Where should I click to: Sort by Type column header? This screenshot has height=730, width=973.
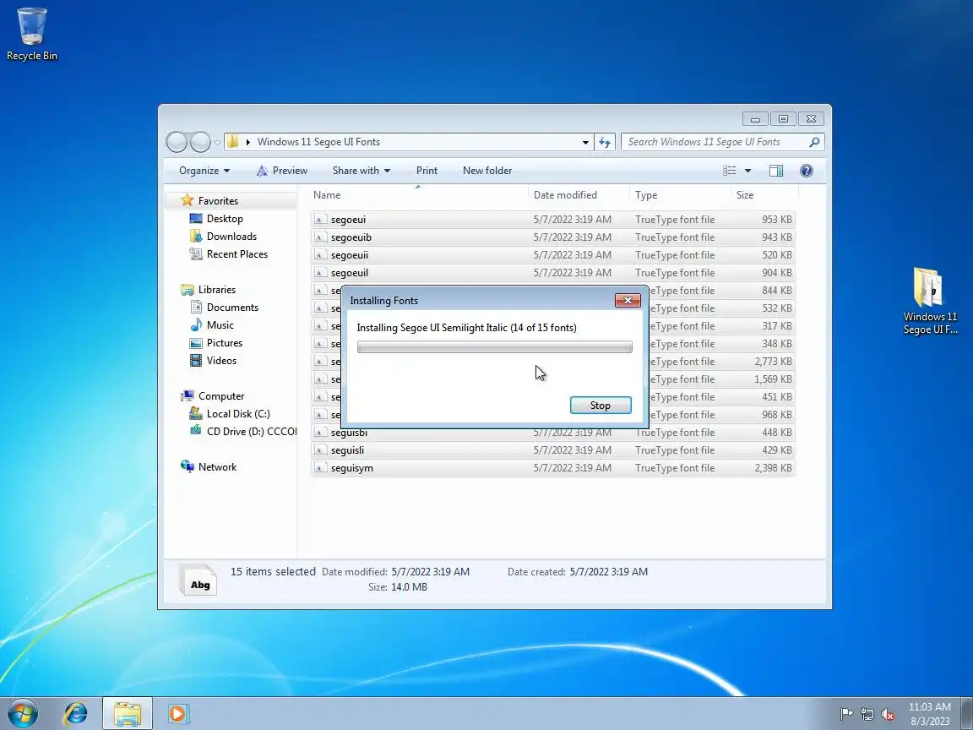click(x=646, y=195)
